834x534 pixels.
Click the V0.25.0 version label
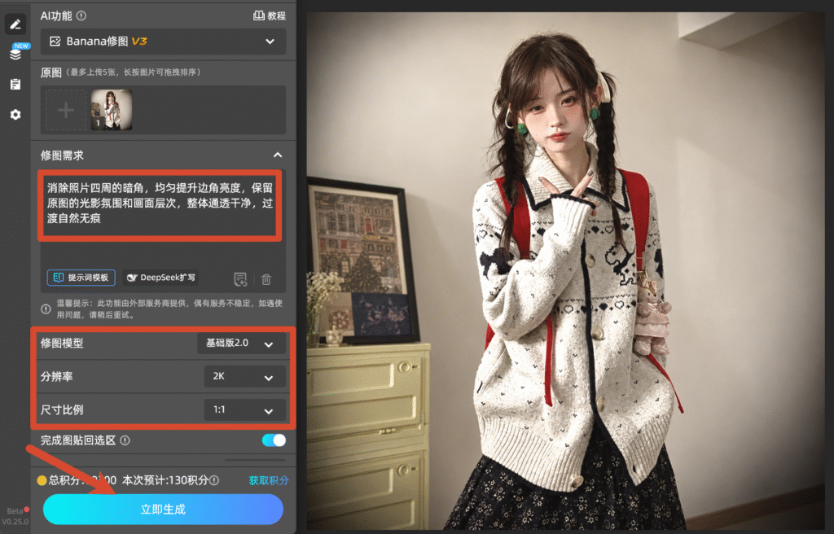point(15,522)
